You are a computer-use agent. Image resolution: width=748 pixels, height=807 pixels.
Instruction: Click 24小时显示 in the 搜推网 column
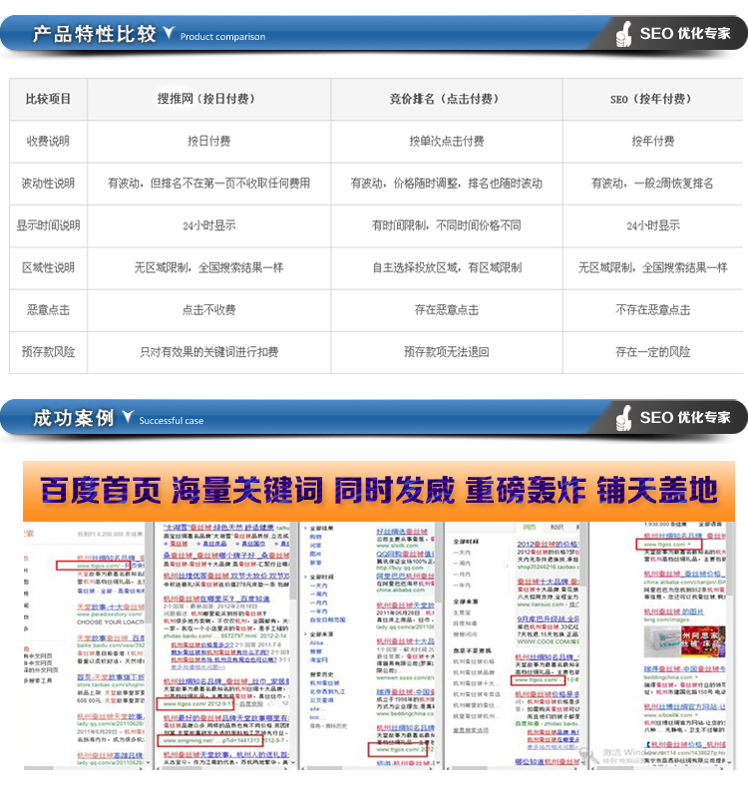[208, 225]
